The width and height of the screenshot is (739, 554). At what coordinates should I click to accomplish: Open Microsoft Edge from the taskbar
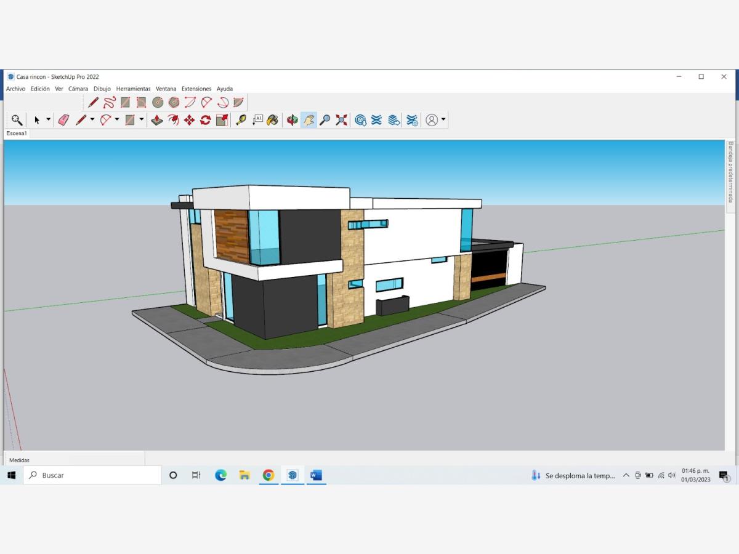pos(220,475)
